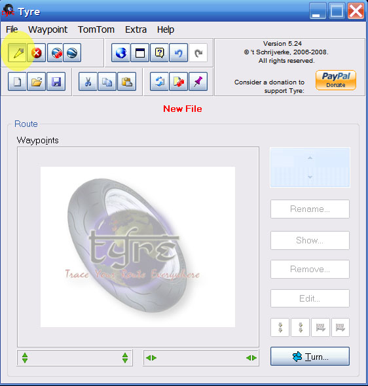The height and width of the screenshot is (386, 368).
Task: Click the refresh arrows icon
Action: (159, 82)
